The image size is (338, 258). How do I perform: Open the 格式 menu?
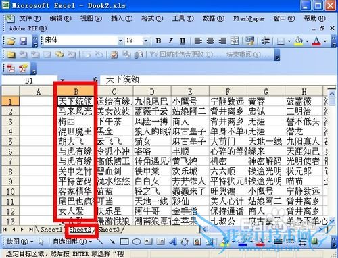[152, 18]
